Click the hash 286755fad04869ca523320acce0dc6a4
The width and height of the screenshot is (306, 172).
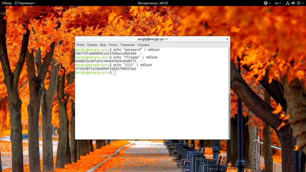(106, 53)
